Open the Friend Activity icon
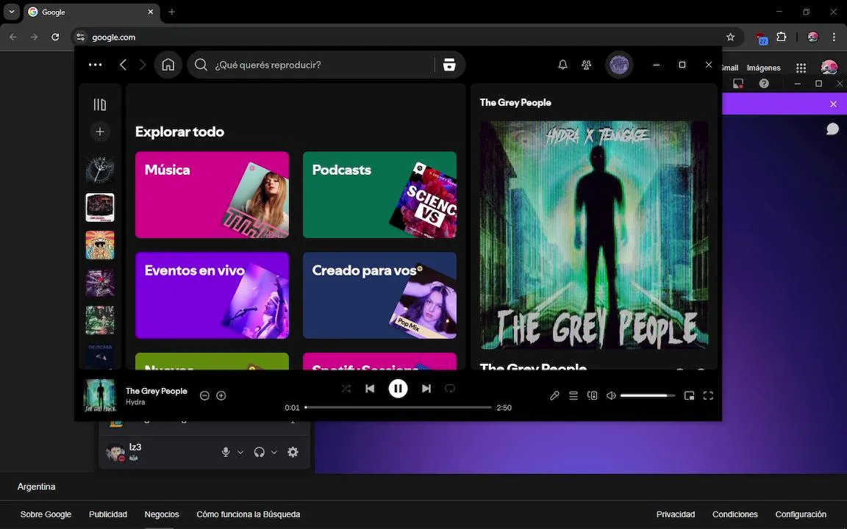Viewport: 847px width, 529px height. [586, 65]
